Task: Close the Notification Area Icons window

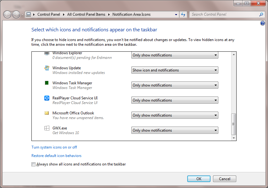Action: [x=258, y=3]
